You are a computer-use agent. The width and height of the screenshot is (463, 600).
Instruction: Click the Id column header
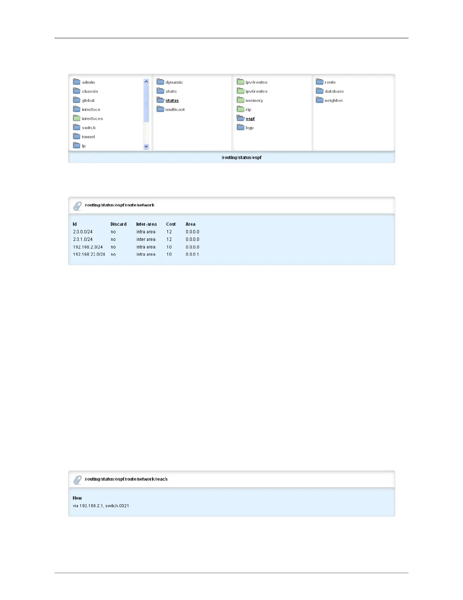(x=75, y=224)
